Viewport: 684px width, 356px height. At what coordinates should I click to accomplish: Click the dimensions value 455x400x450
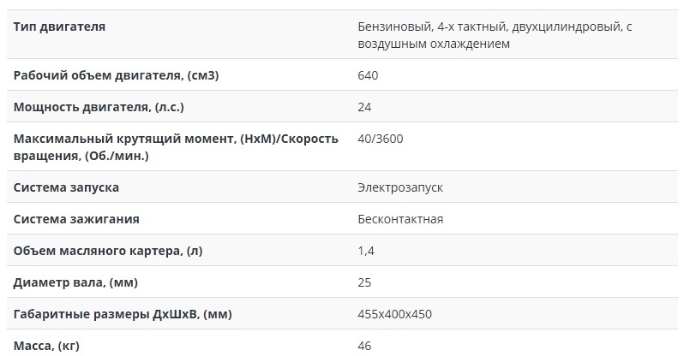[x=395, y=314]
